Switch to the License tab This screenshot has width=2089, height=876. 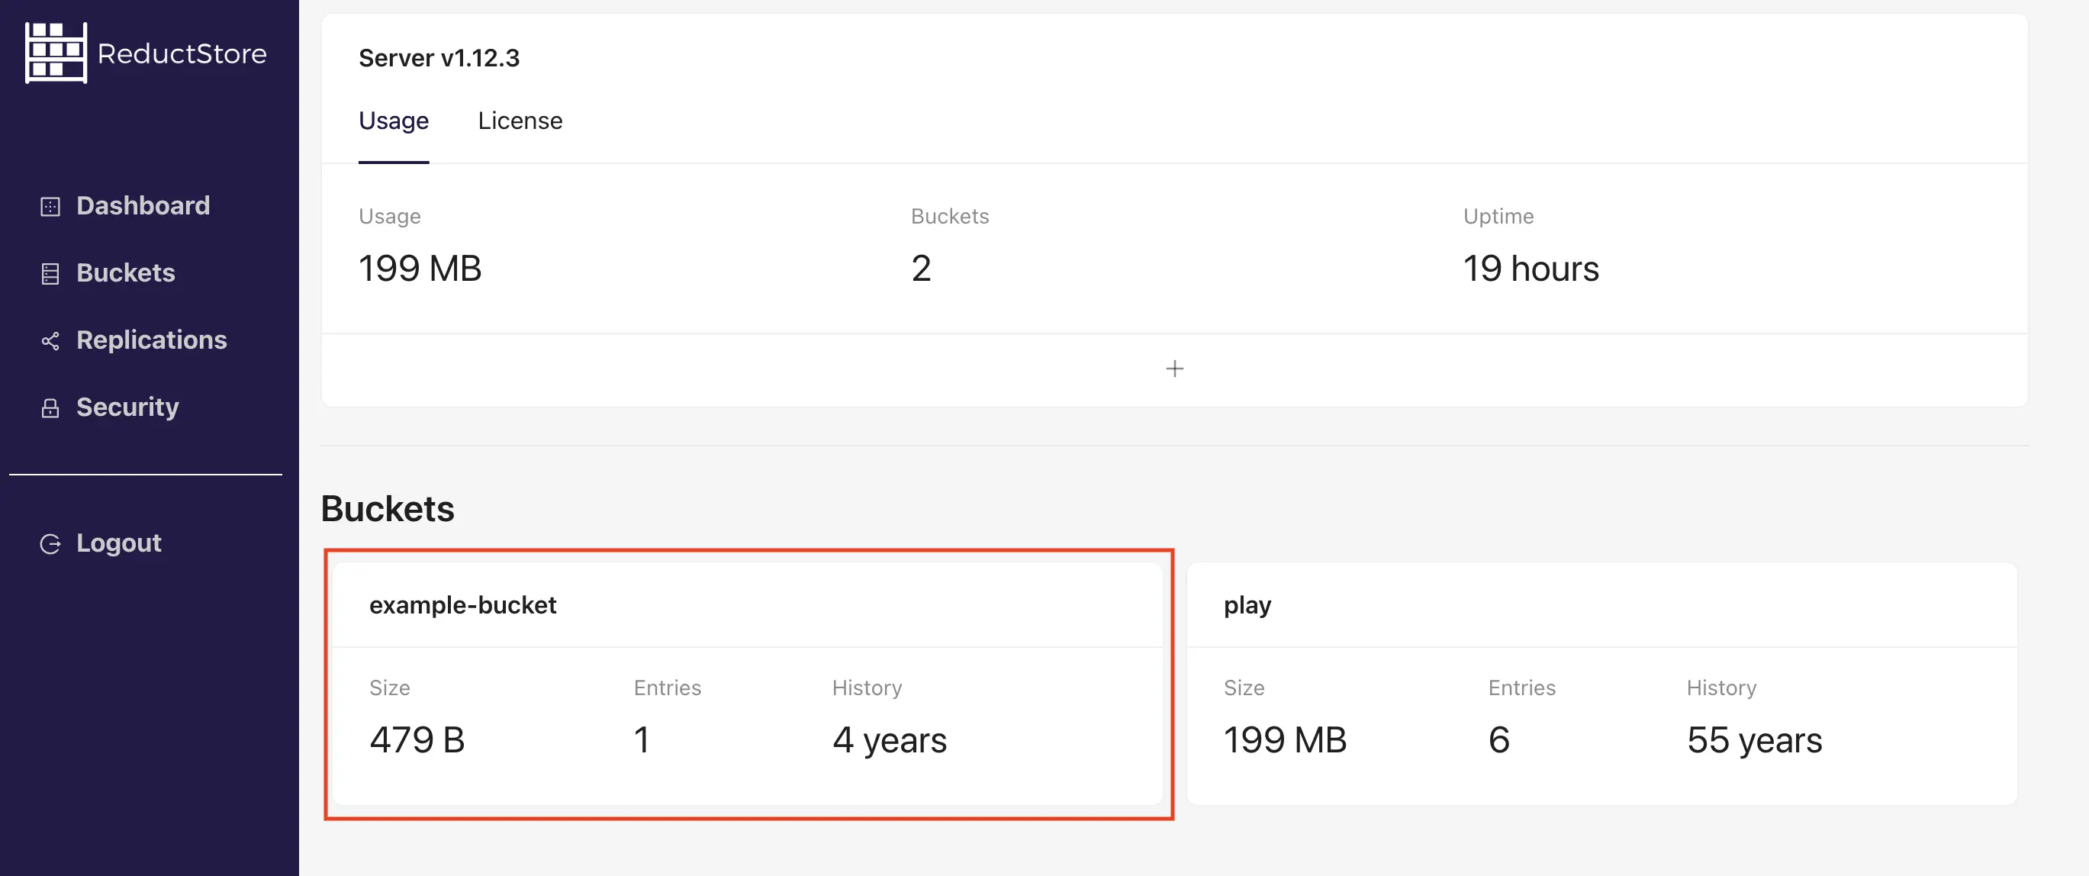520,120
